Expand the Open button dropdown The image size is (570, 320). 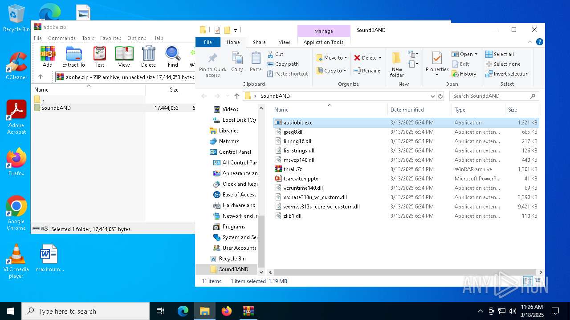[476, 54]
